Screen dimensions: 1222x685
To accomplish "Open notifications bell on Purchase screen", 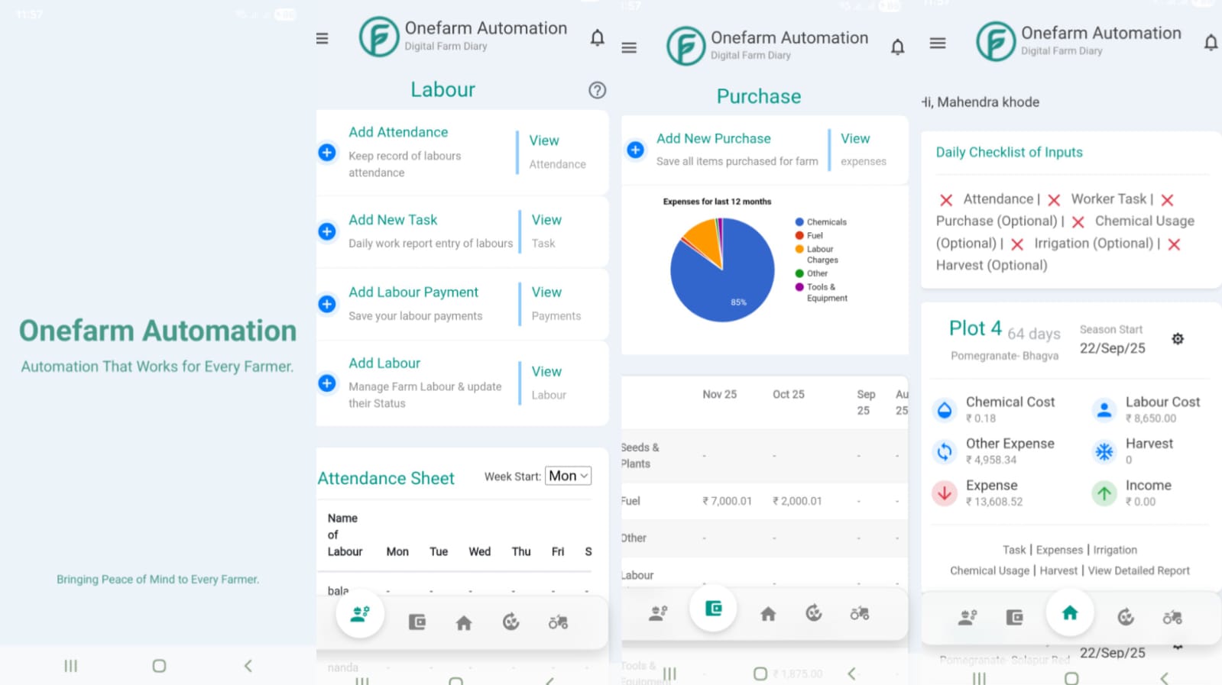I will coord(897,47).
